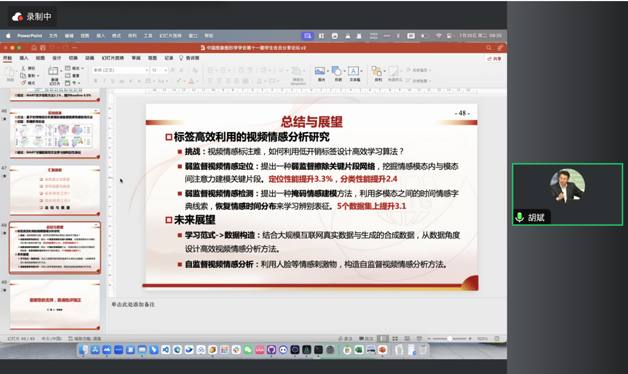Open the GitHub Desktop dock icon

point(272,350)
